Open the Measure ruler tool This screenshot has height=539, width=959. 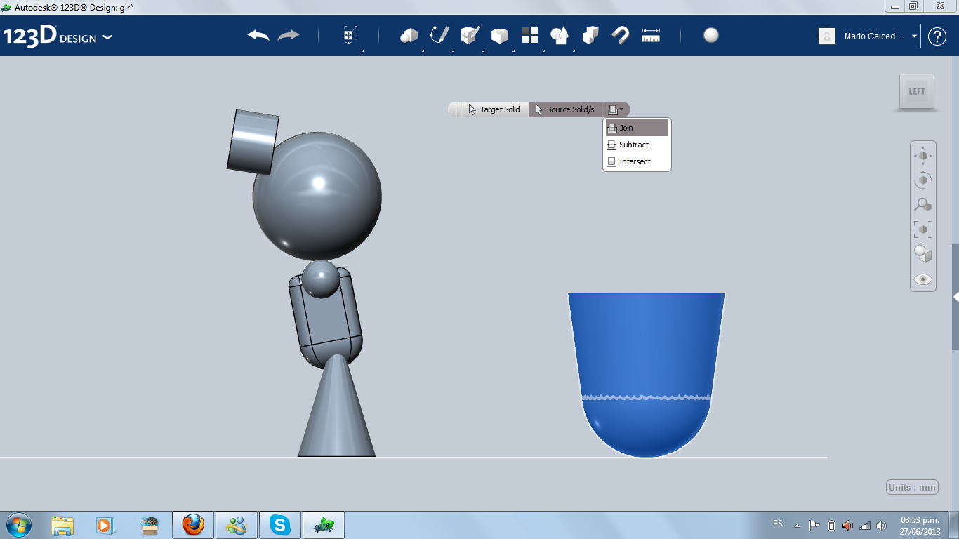click(651, 35)
